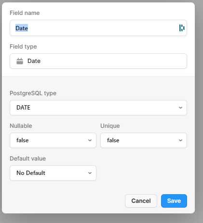This screenshot has height=223, width=203.
Task: Click the Field name label
Action: [x=25, y=13]
